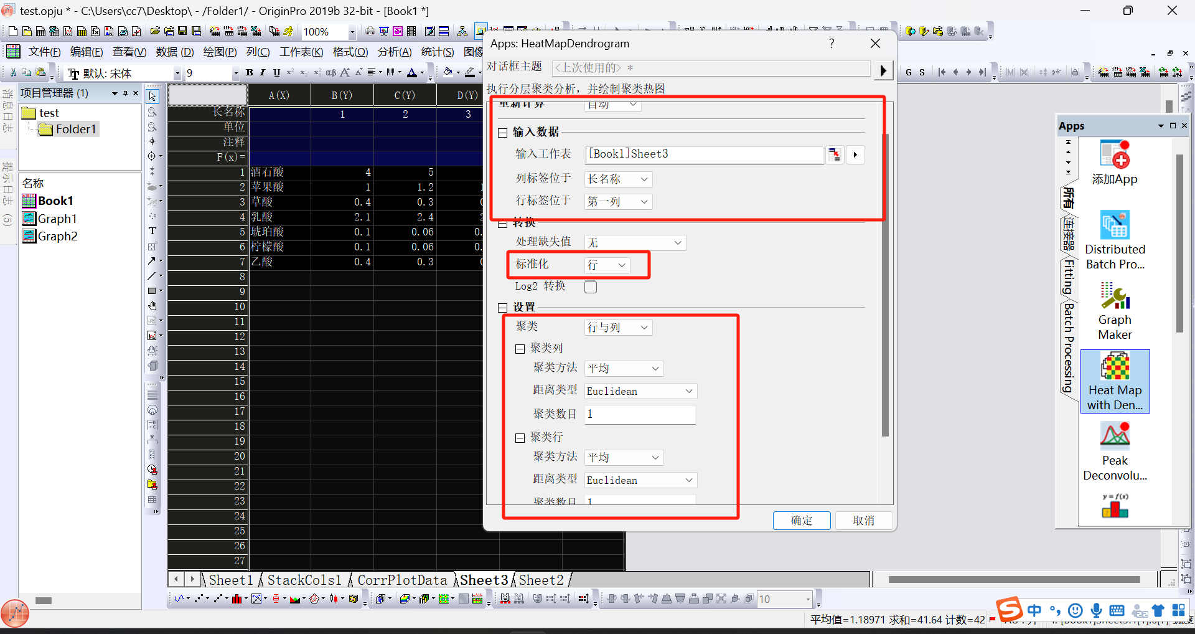The image size is (1195, 634).
Task: Expand column distance type Euclidean dropdown
Action: tap(640, 391)
